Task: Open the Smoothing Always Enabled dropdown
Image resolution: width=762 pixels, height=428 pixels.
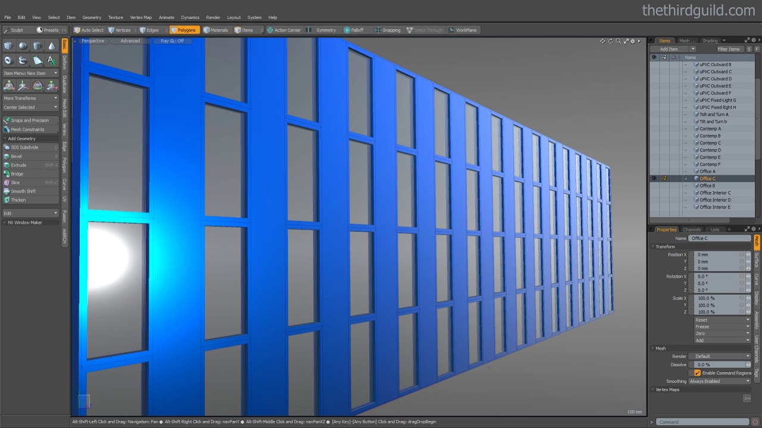Action: 719,381
